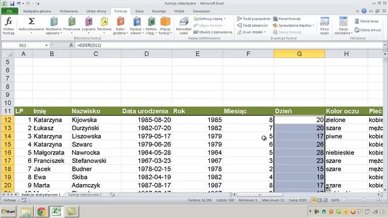Click Śledź poprzedniki button
388x218 pixels.
coord(253,19)
